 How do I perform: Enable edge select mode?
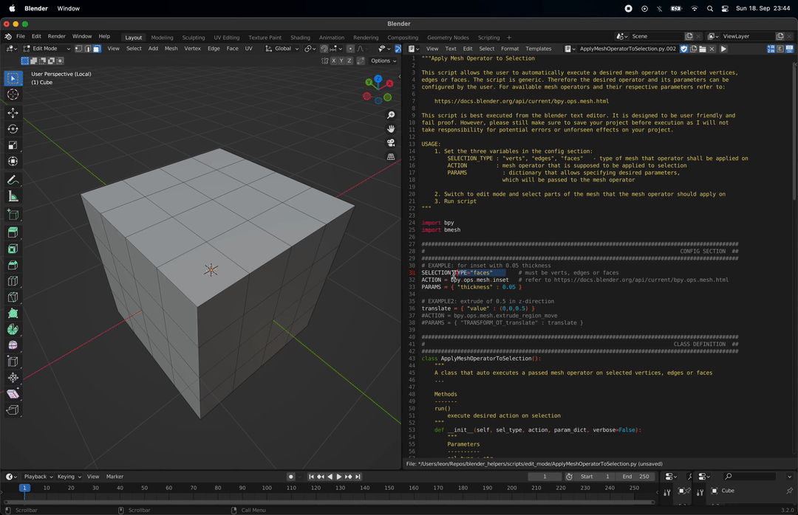click(87, 48)
